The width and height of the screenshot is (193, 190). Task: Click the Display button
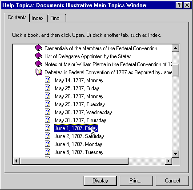click(x=100, y=181)
